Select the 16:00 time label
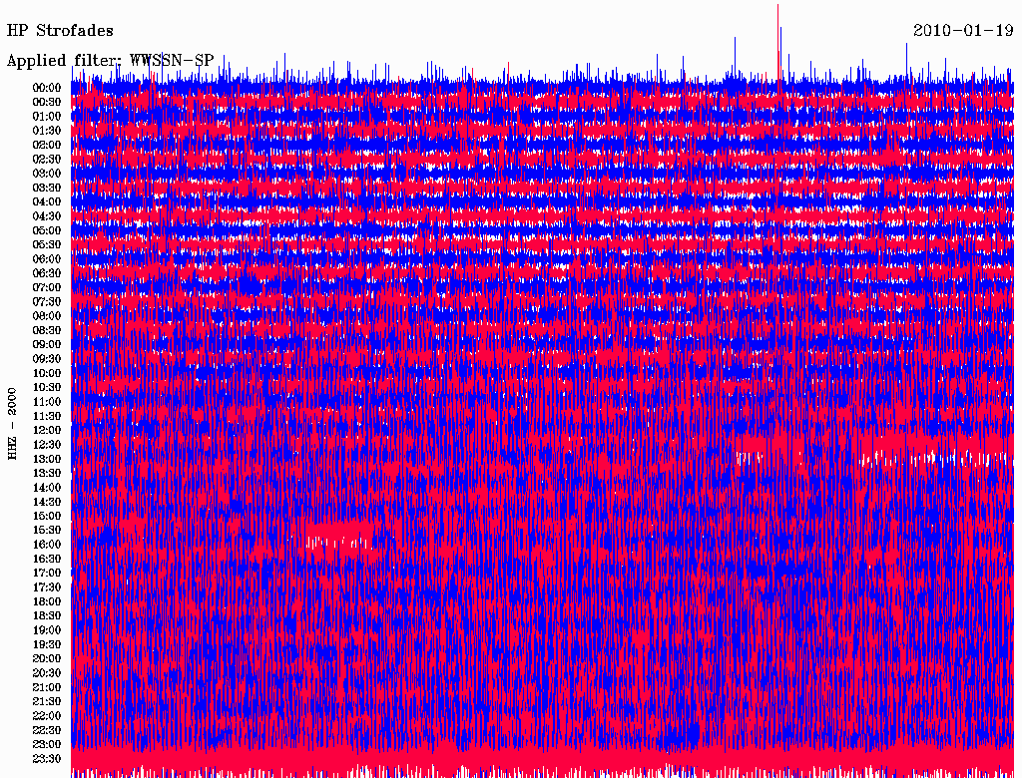 click(x=47, y=545)
